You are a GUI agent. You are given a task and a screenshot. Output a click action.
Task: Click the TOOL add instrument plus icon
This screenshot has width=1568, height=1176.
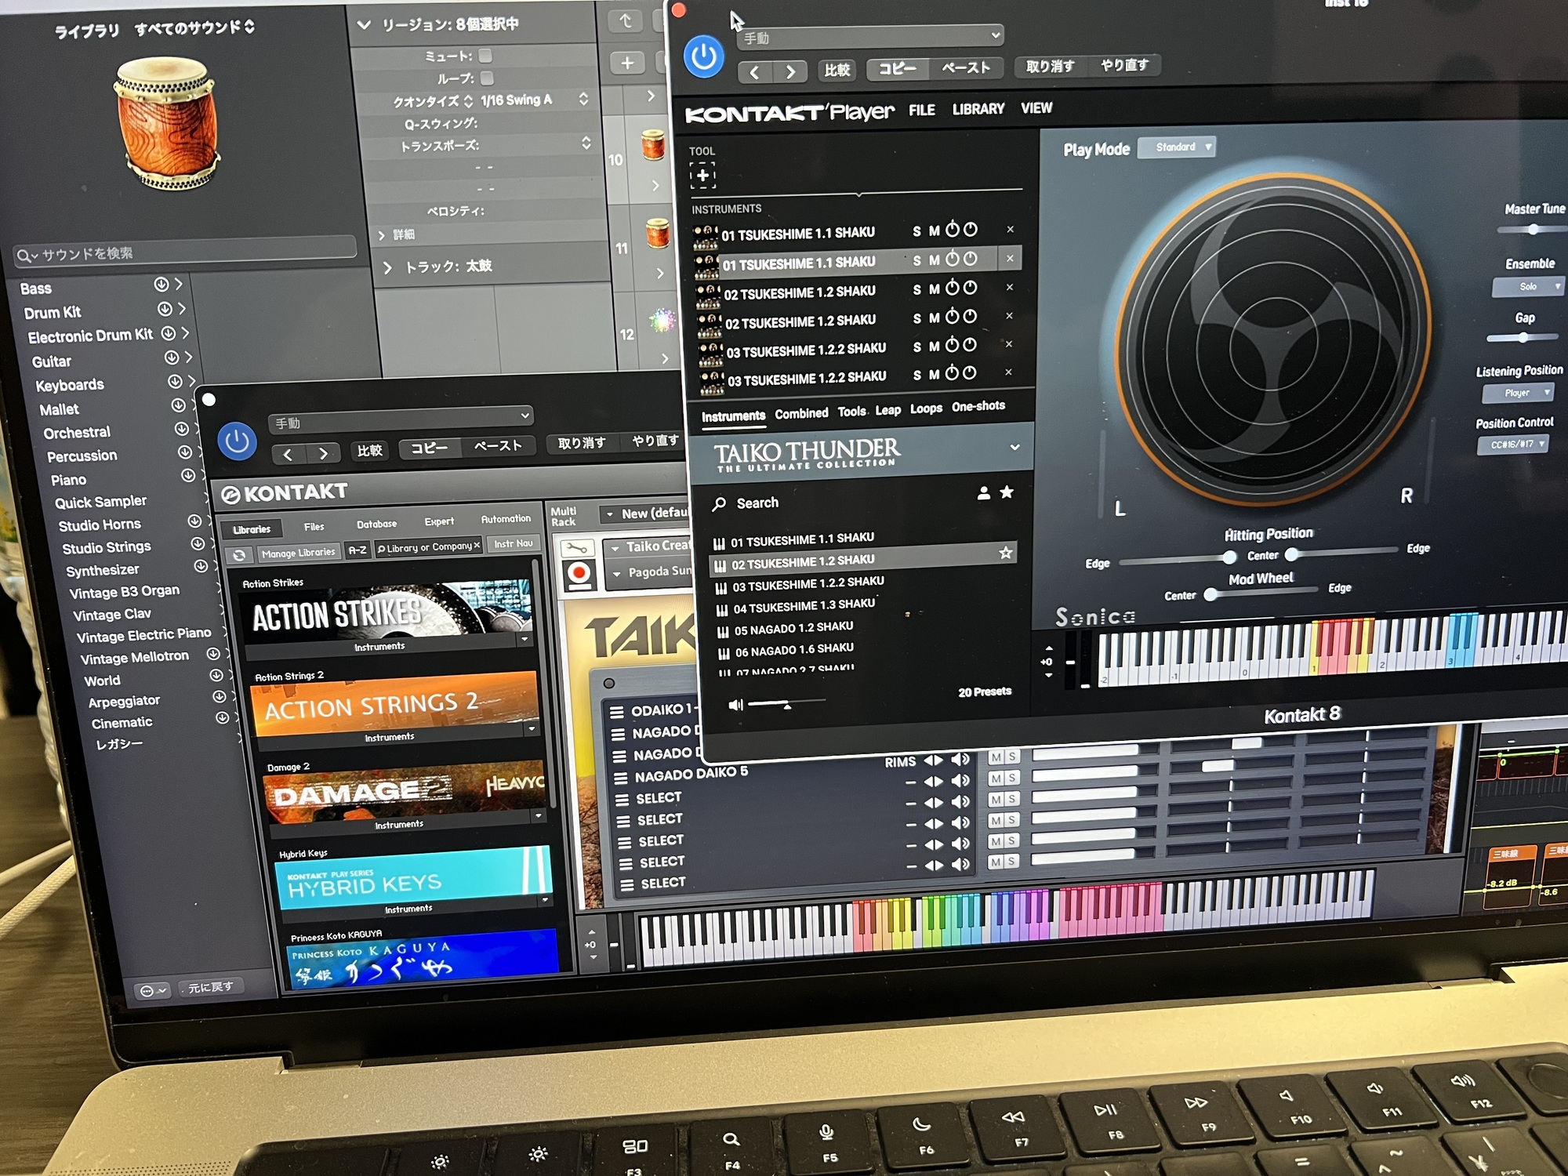(x=702, y=175)
